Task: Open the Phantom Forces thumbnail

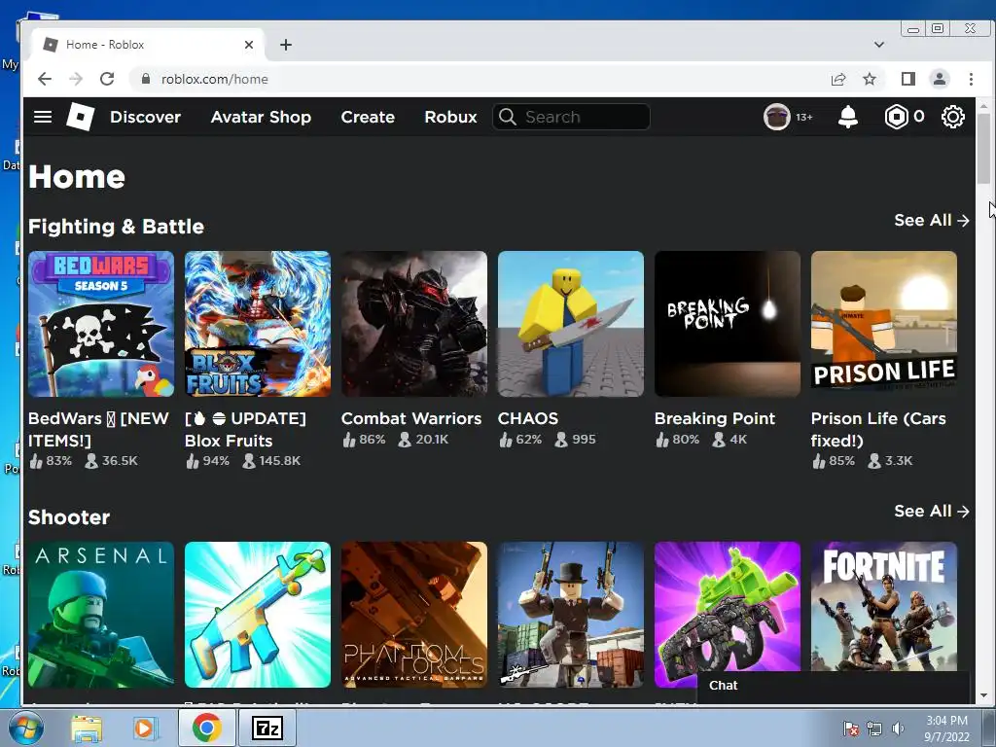Action: 414,615
